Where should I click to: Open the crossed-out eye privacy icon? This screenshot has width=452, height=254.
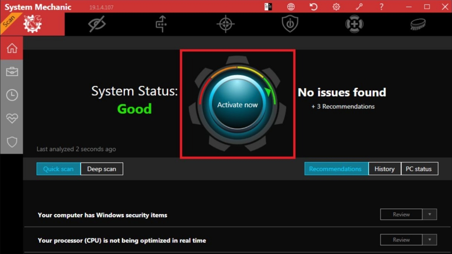pyautogui.click(x=97, y=24)
